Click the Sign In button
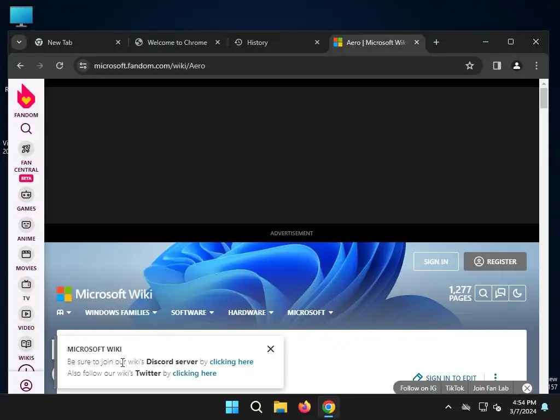560x420 pixels. (x=436, y=261)
